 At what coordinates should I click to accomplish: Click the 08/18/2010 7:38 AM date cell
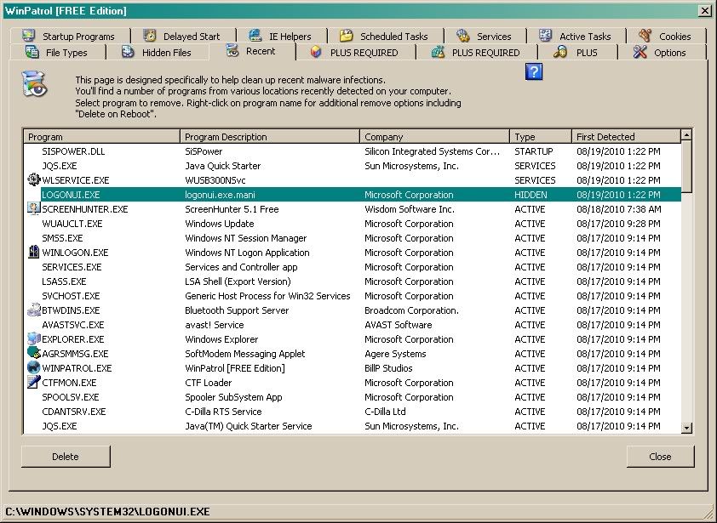(620, 209)
